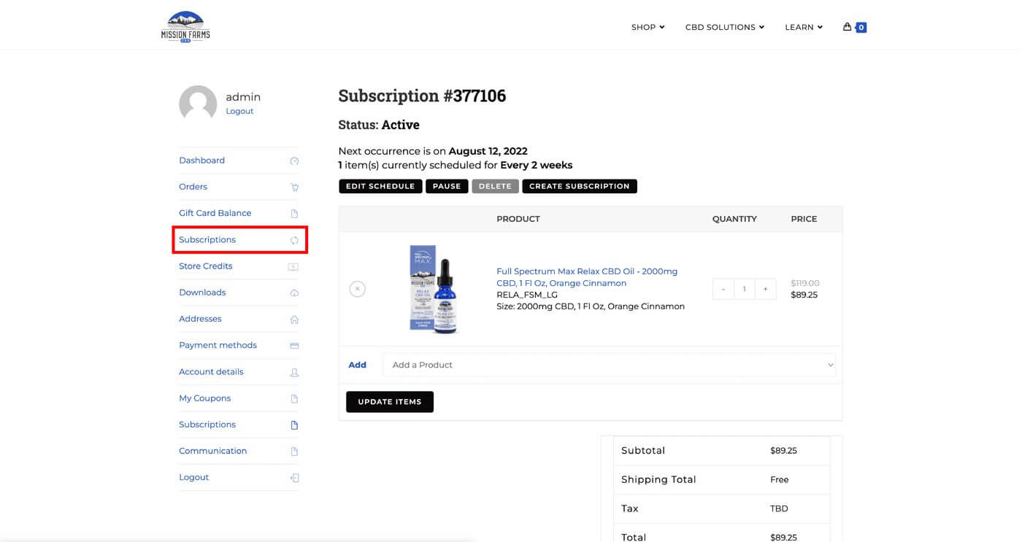Click the CBD oil product thumbnail
This screenshot has width=1022, height=542.
pos(433,289)
